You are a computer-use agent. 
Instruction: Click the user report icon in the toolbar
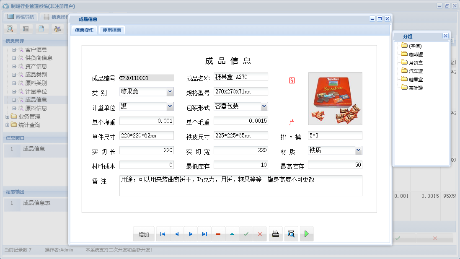(x=57, y=28)
